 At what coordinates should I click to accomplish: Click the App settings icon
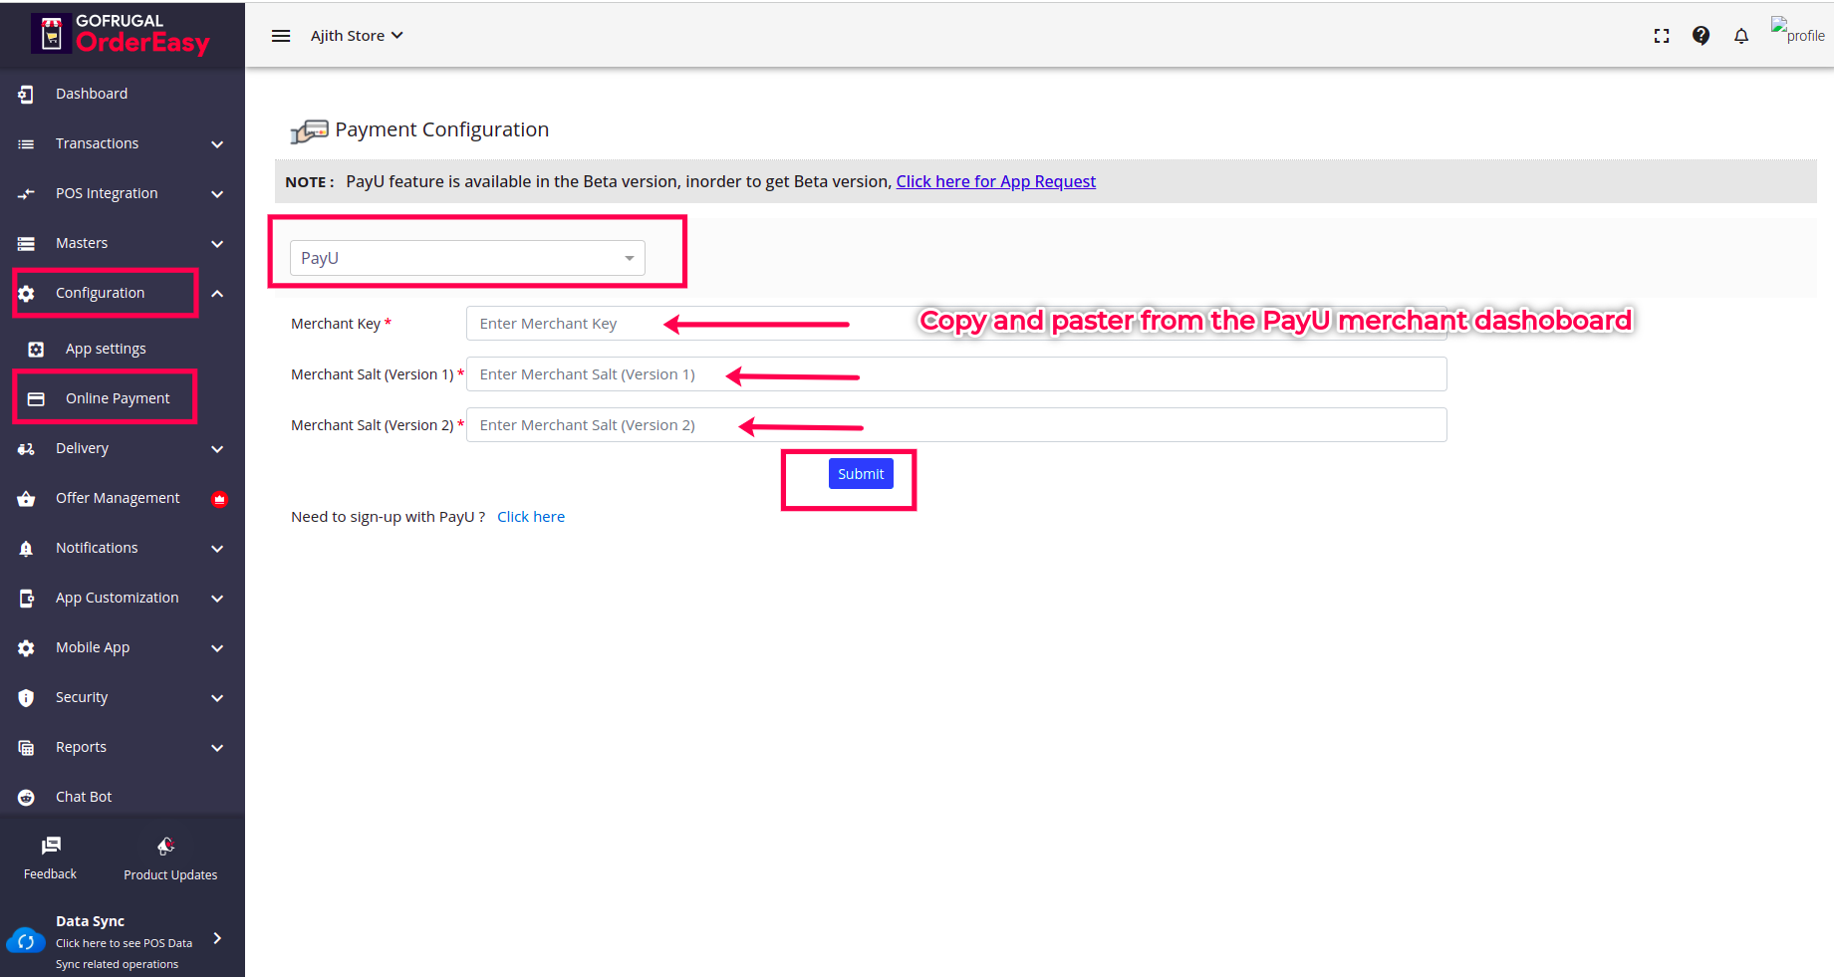tap(36, 350)
